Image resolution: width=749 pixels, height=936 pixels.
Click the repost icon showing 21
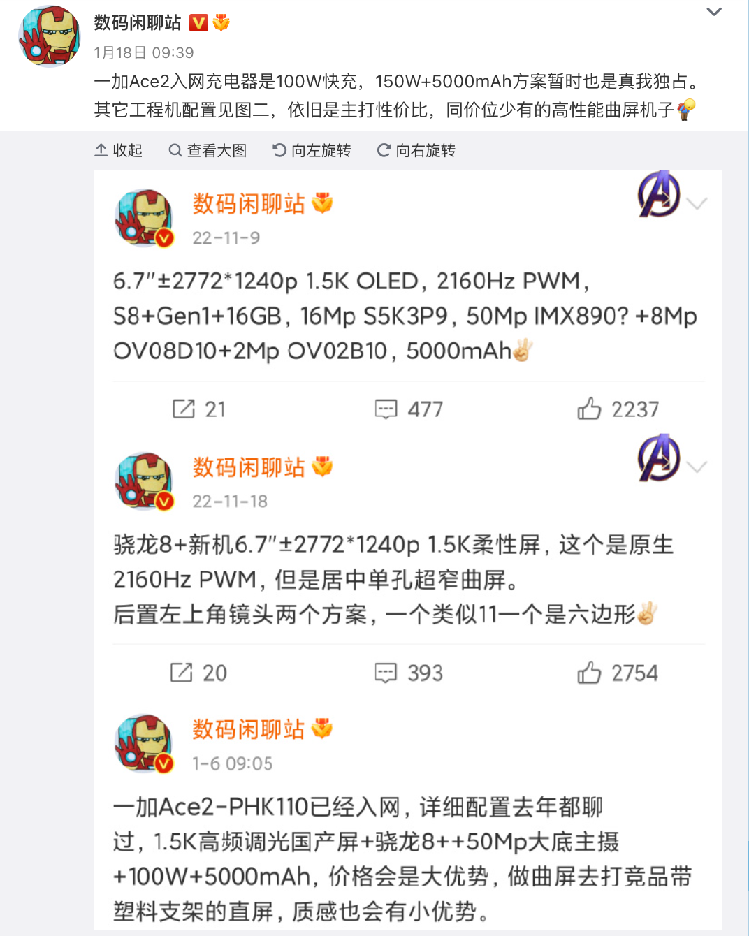[184, 409]
